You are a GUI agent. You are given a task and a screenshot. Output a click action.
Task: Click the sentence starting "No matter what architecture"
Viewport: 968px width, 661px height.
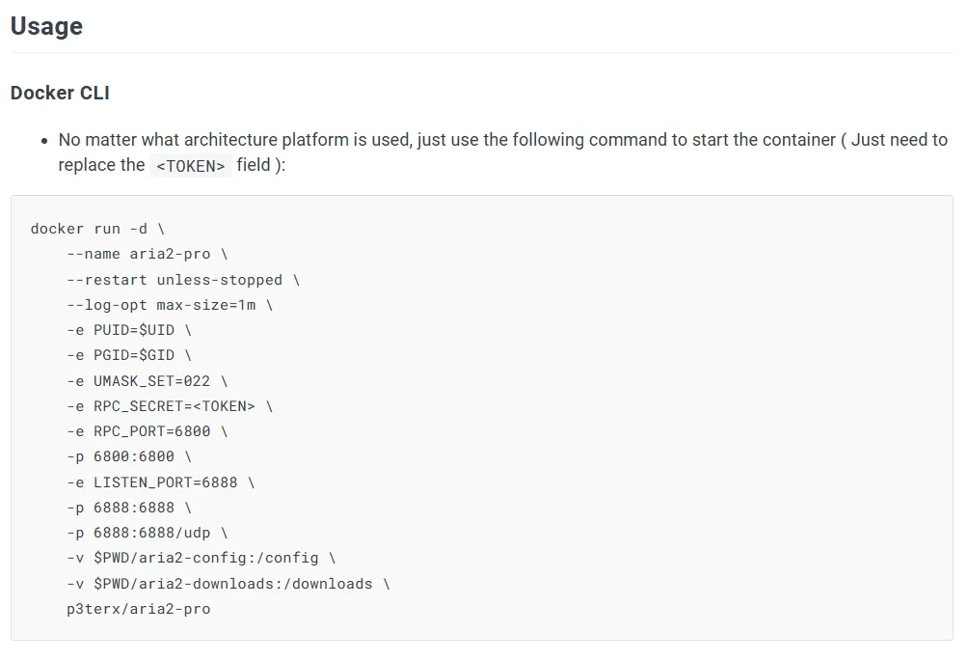(x=501, y=140)
